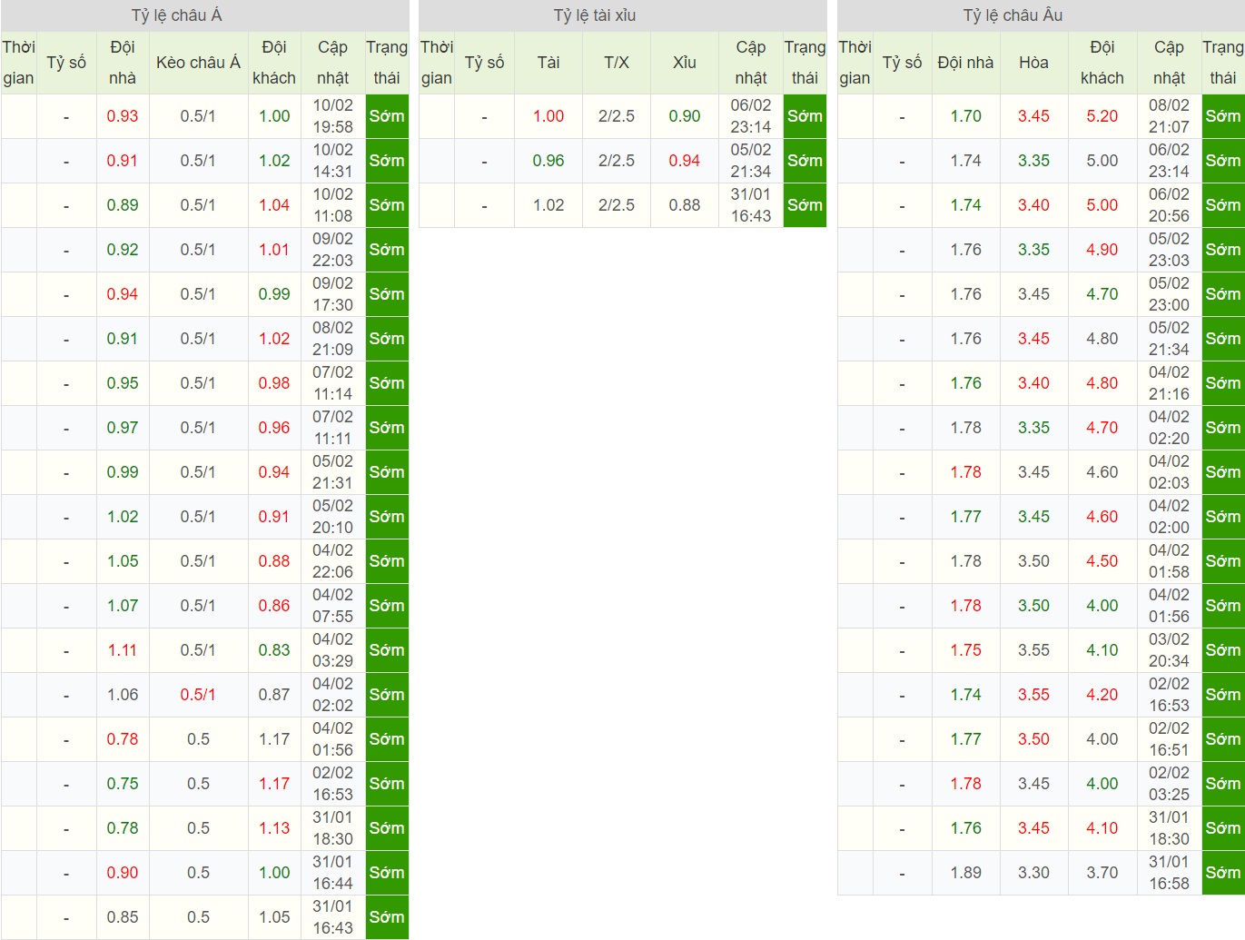This screenshot has width=1245, height=940.
Task: Click home odds 0.97 in the 07/02 11:11 row
Action: (123, 428)
